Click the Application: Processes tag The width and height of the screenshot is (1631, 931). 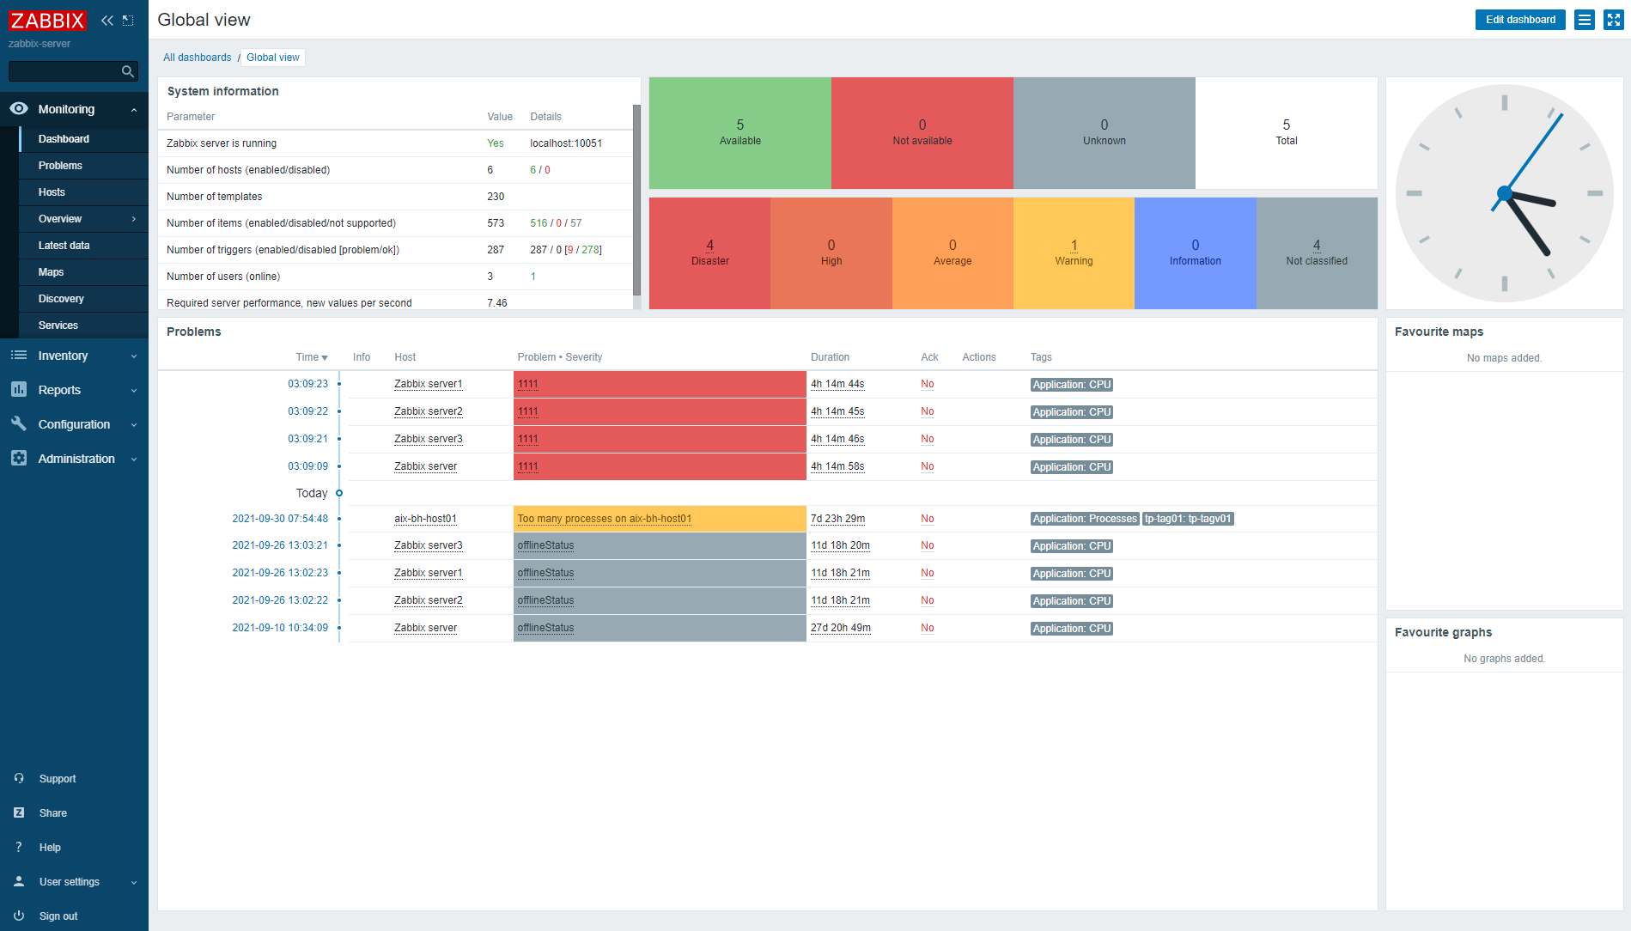click(1085, 519)
